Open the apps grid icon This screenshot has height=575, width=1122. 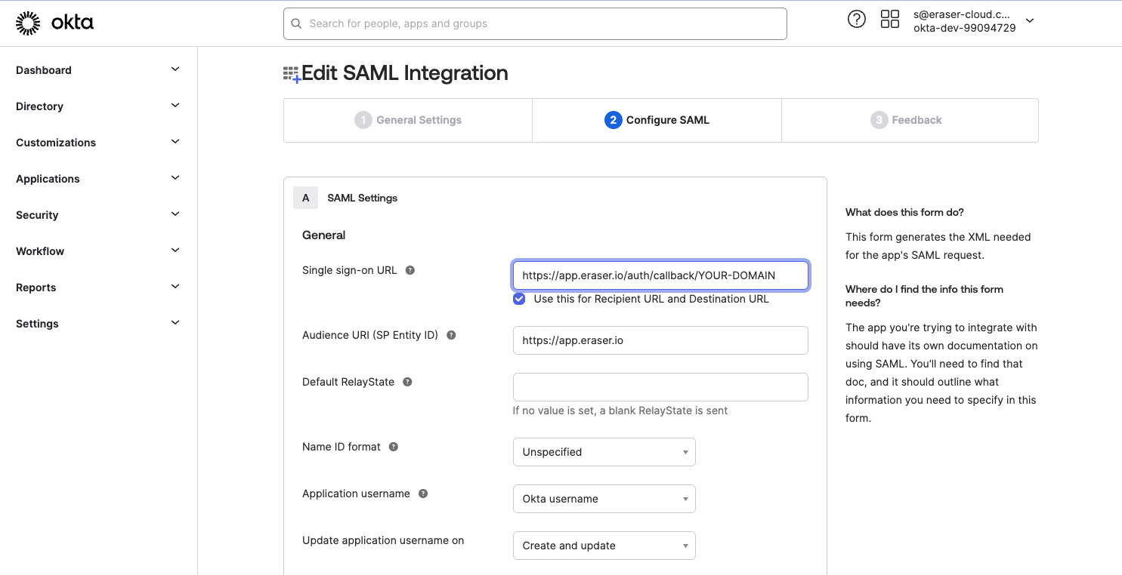point(890,20)
